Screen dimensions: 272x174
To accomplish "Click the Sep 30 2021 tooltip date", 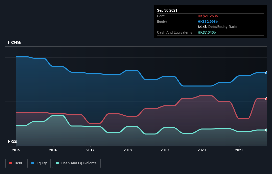I will 167,10.
